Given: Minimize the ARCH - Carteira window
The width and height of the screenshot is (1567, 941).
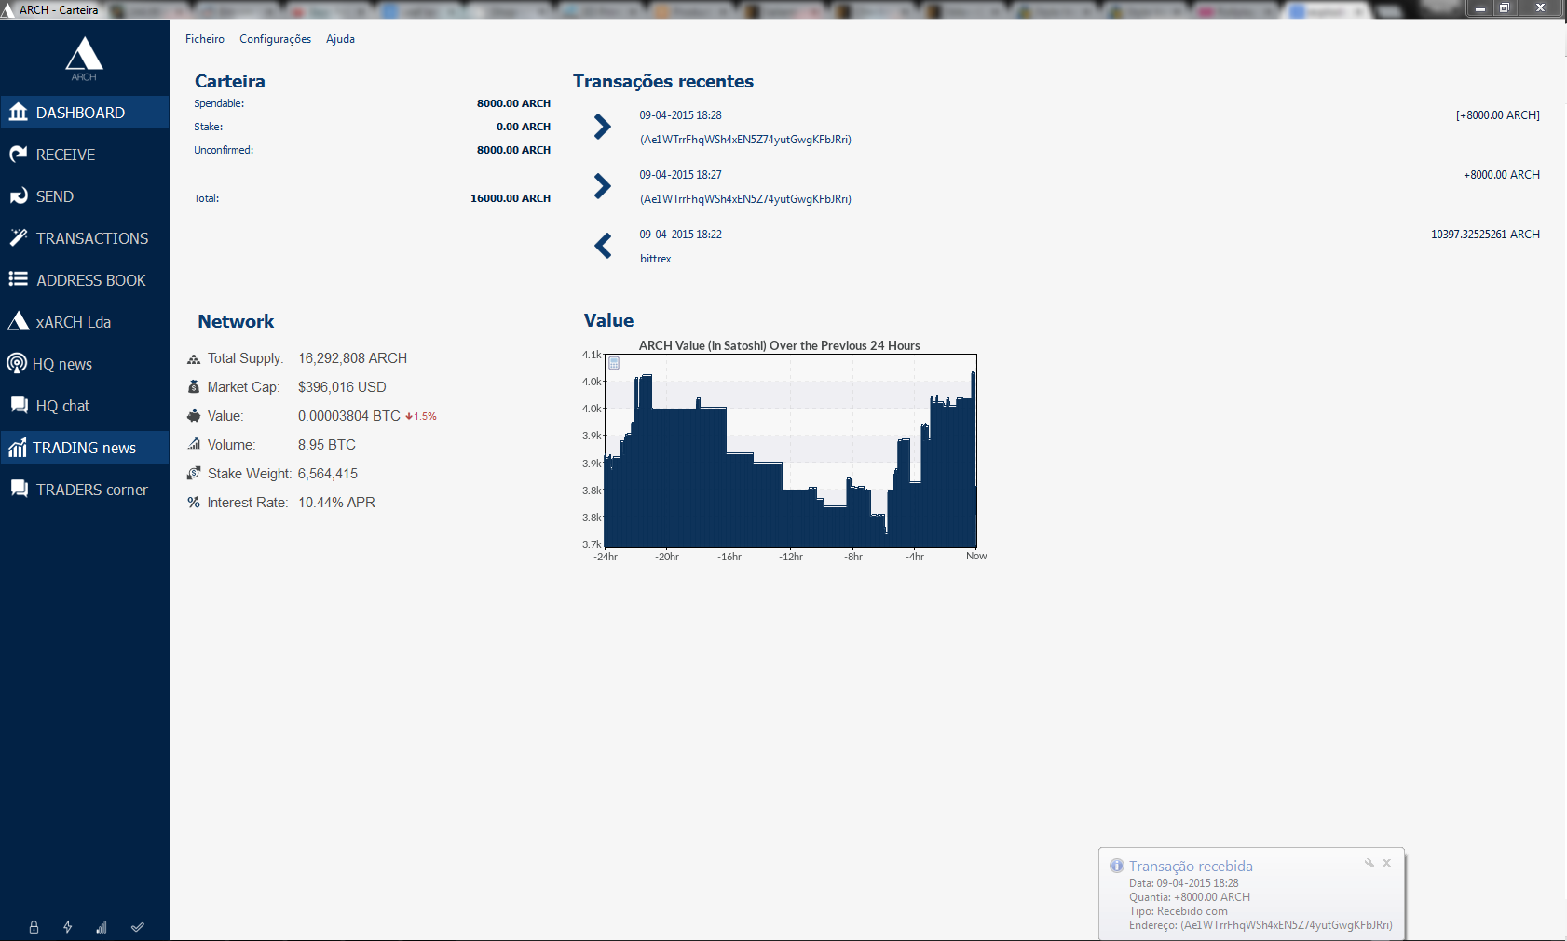Looking at the screenshot, I should pos(1479,8).
